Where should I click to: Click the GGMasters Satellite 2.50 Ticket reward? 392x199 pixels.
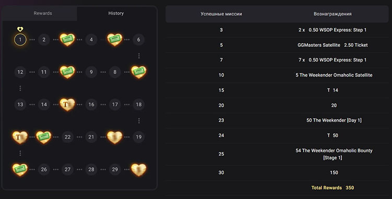point(332,45)
